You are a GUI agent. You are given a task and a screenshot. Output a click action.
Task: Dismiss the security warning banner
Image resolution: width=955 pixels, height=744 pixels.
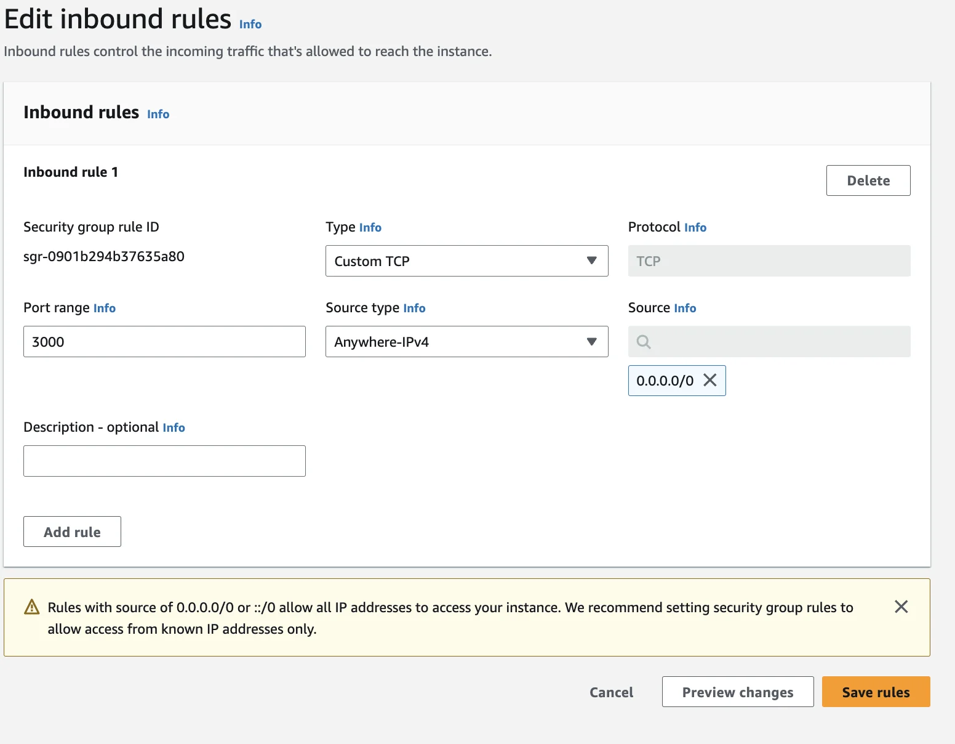(x=901, y=607)
